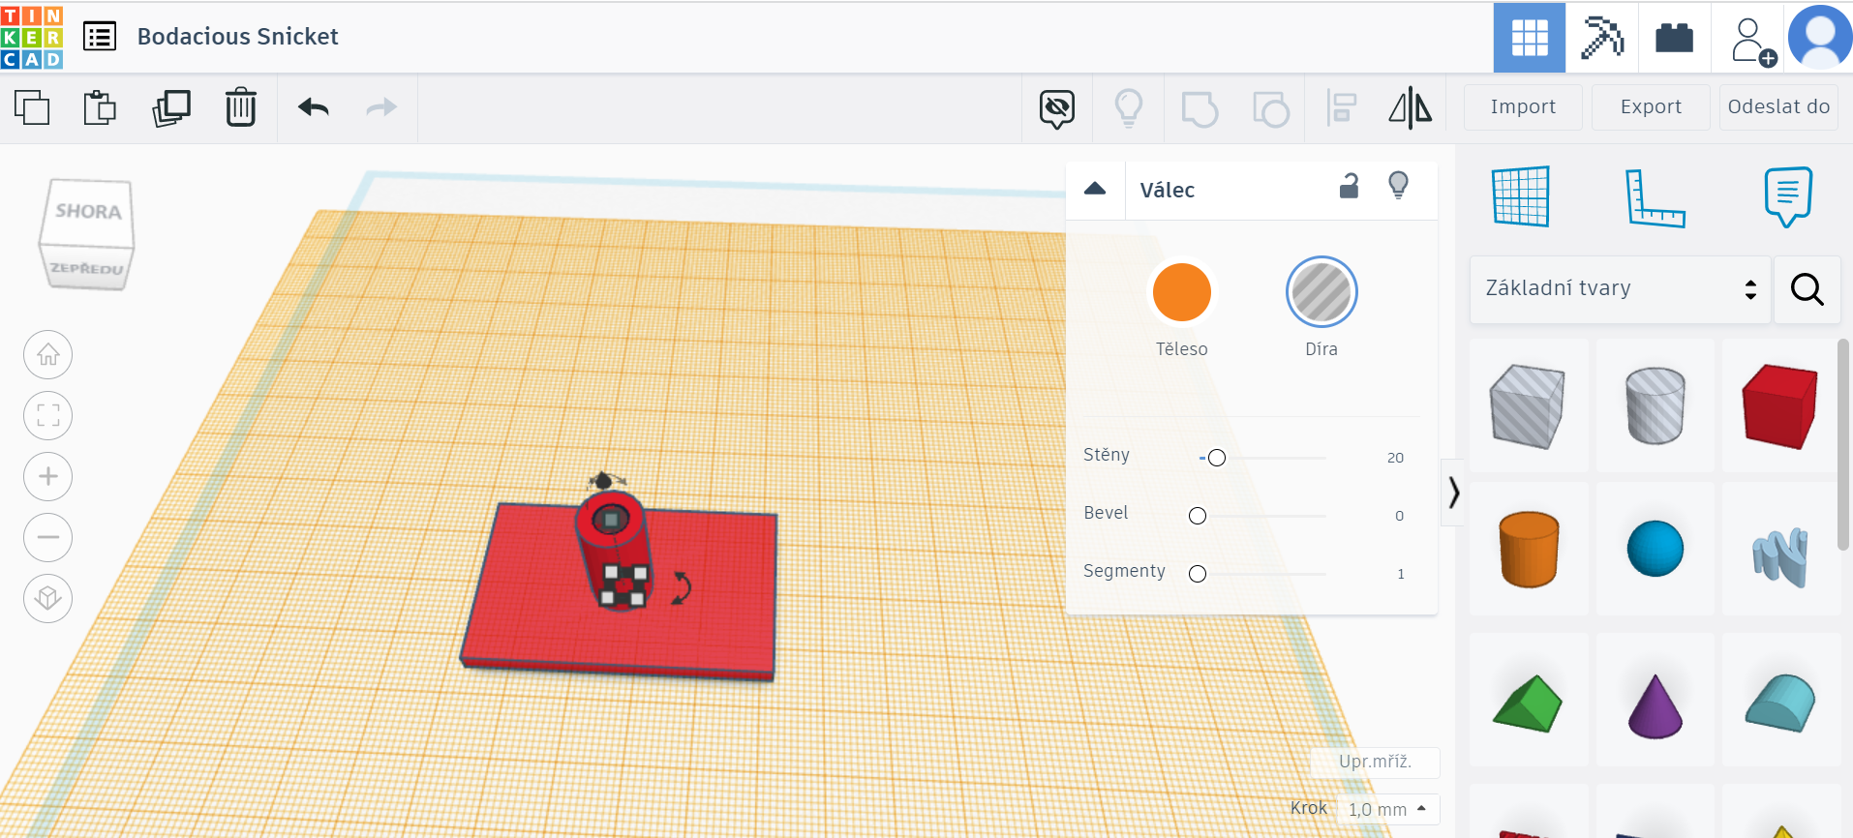Pick the scribble shape
Screen dimensions: 1853x838
click(1780, 549)
